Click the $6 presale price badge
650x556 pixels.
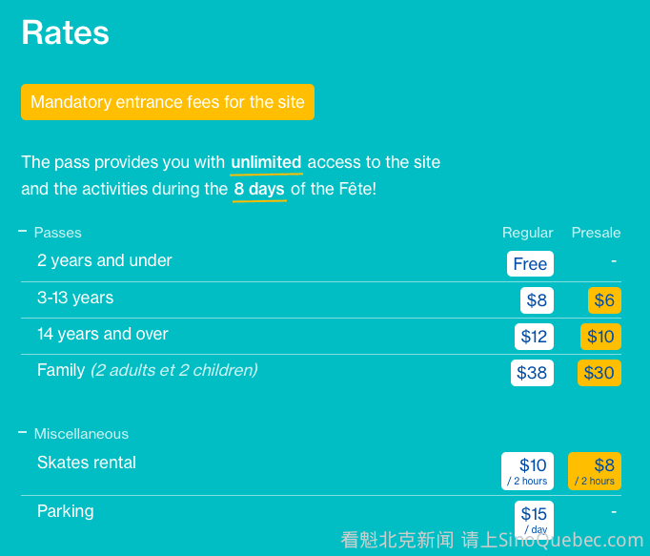(x=604, y=300)
